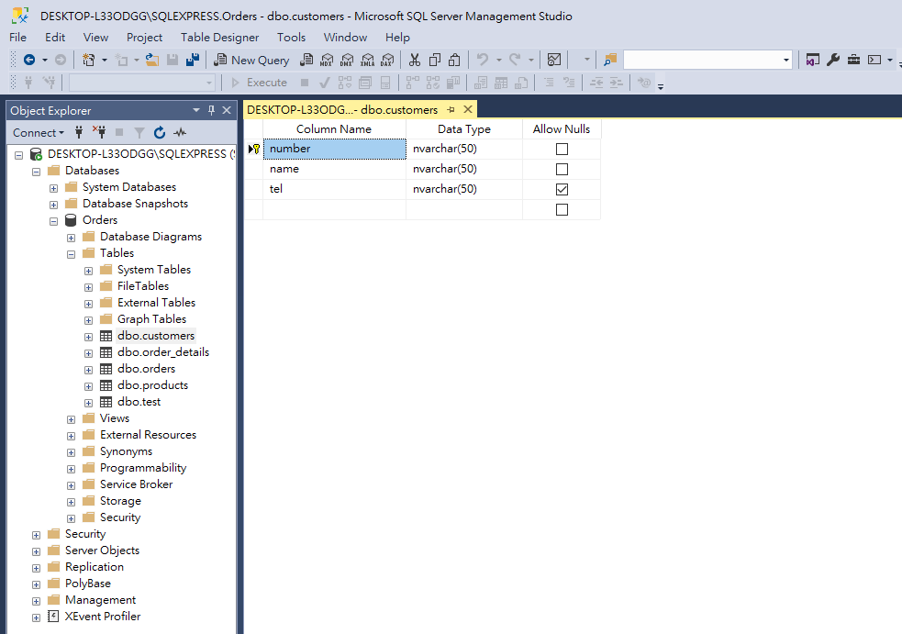Click the Cut icon on the toolbar

click(x=415, y=60)
